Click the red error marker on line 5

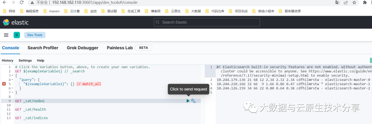pyautogui.click(x=4, y=84)
